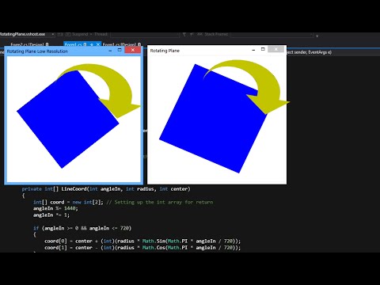Open the RotatingPlane.vshost.exe process dropdown
This screenshot has width=380, height=285.
point(53,34)
